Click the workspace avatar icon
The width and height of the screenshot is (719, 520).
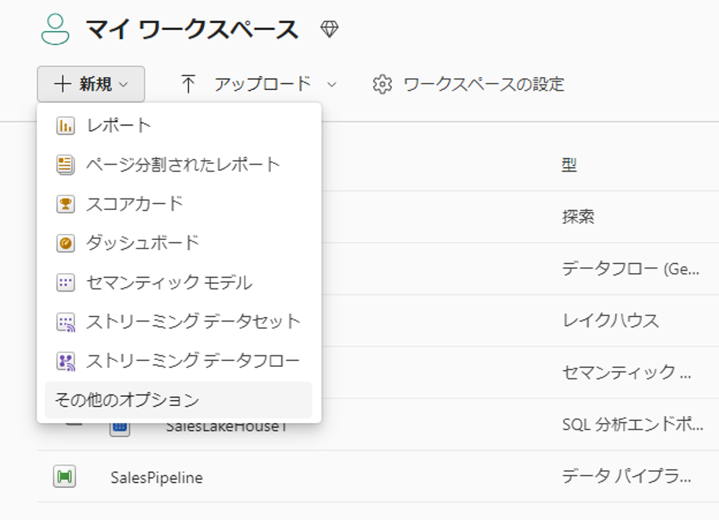(x=55, y=29)
